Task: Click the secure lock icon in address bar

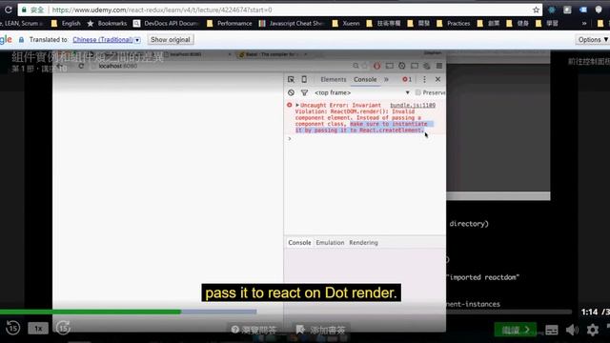Action: tap(24, 10)
